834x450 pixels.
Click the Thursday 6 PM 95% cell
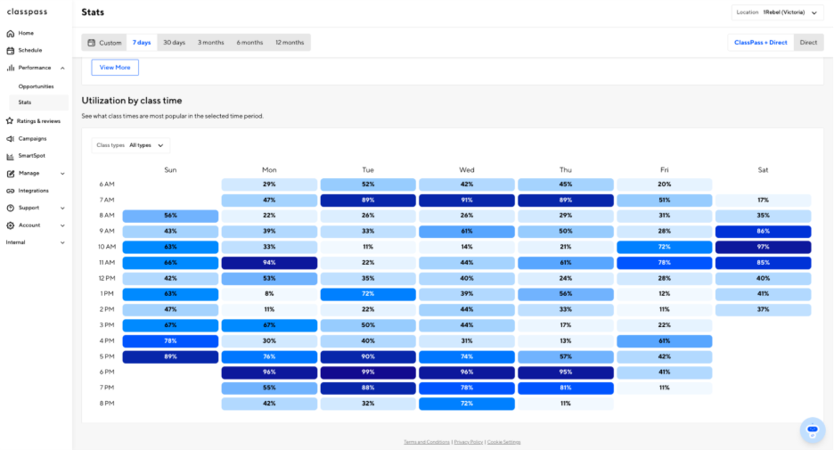click(566, 372)
